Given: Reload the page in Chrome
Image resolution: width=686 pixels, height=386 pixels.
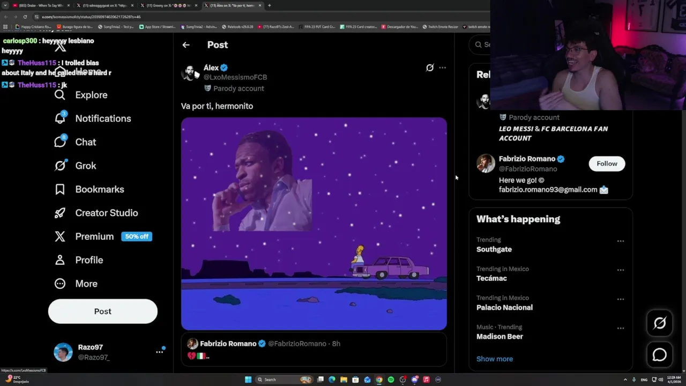Looking at the screenshot, I should [25, 17].
